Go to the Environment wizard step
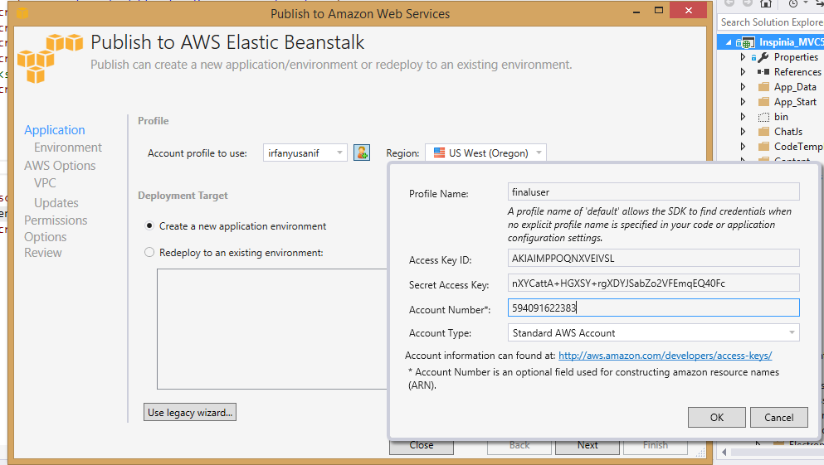 (68, 148)
